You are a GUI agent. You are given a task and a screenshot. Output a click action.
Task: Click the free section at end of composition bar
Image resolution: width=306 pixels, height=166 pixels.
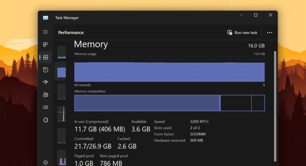pos(258,103)
